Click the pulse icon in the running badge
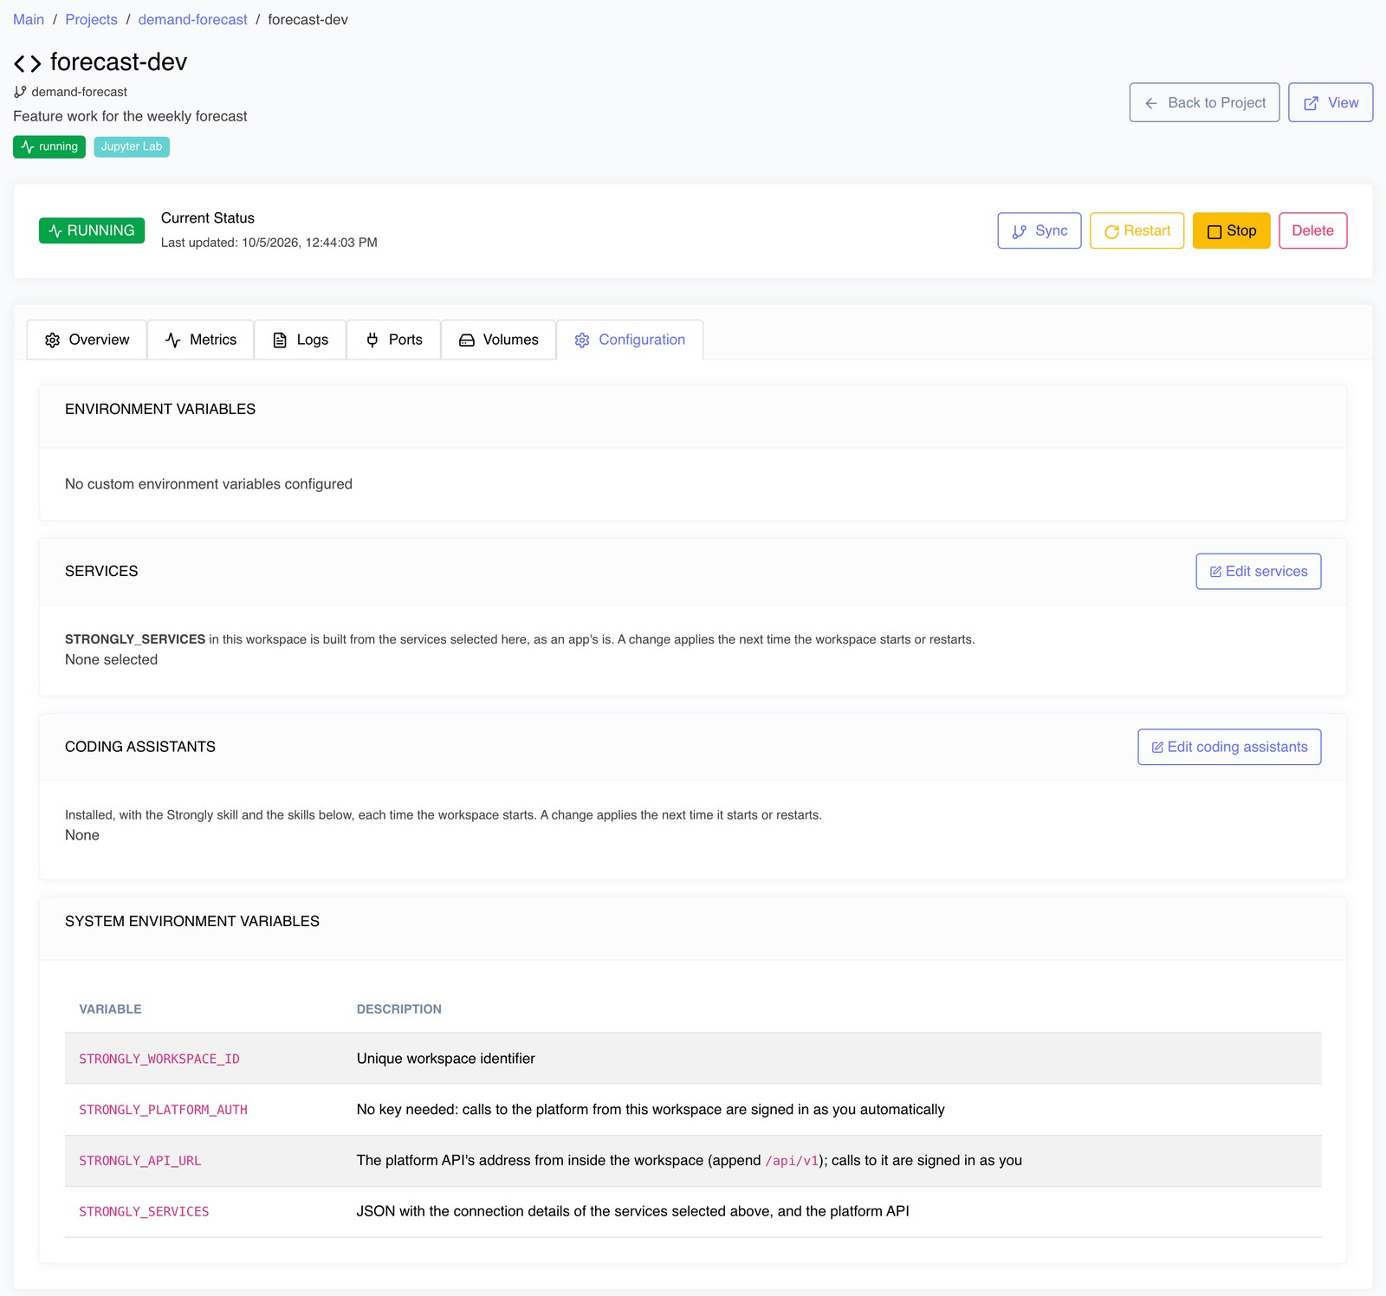Screen dimensions: 1386x1296 28,146
